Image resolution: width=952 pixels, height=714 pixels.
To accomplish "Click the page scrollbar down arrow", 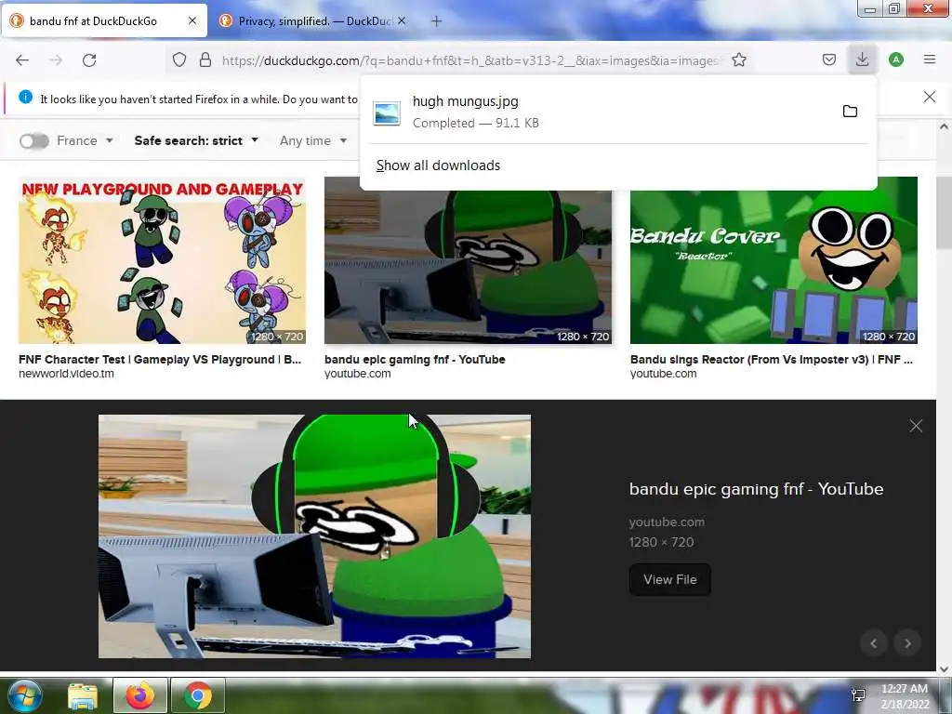I will (x=944, y=669).
